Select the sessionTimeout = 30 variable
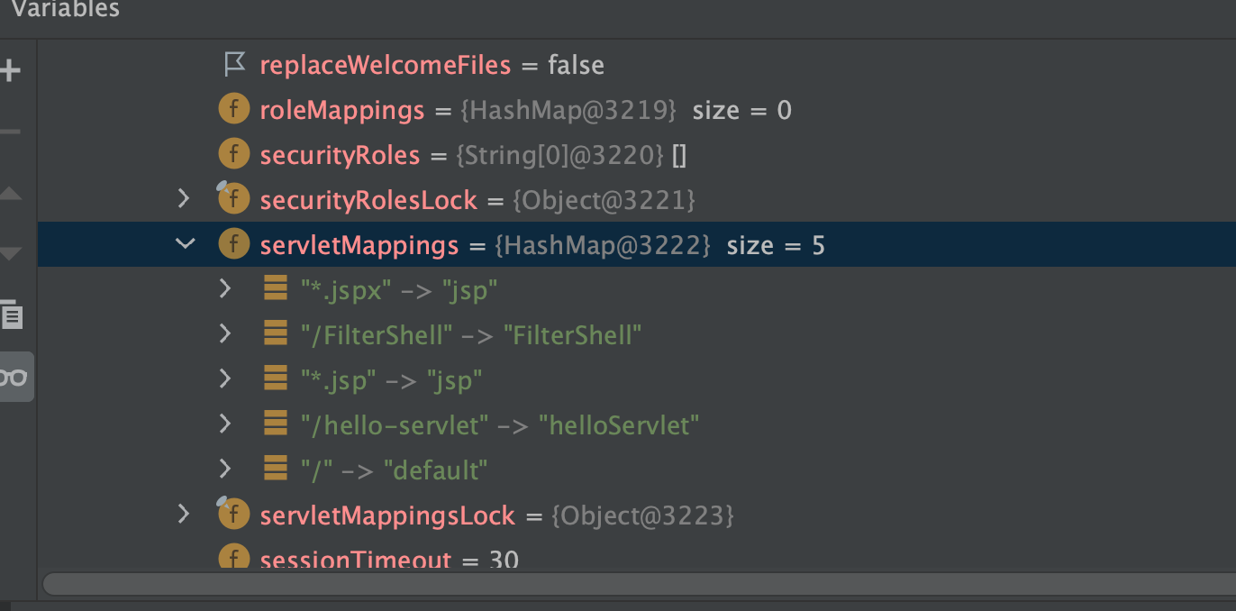The image size is (1236, 611). point(637,559)
